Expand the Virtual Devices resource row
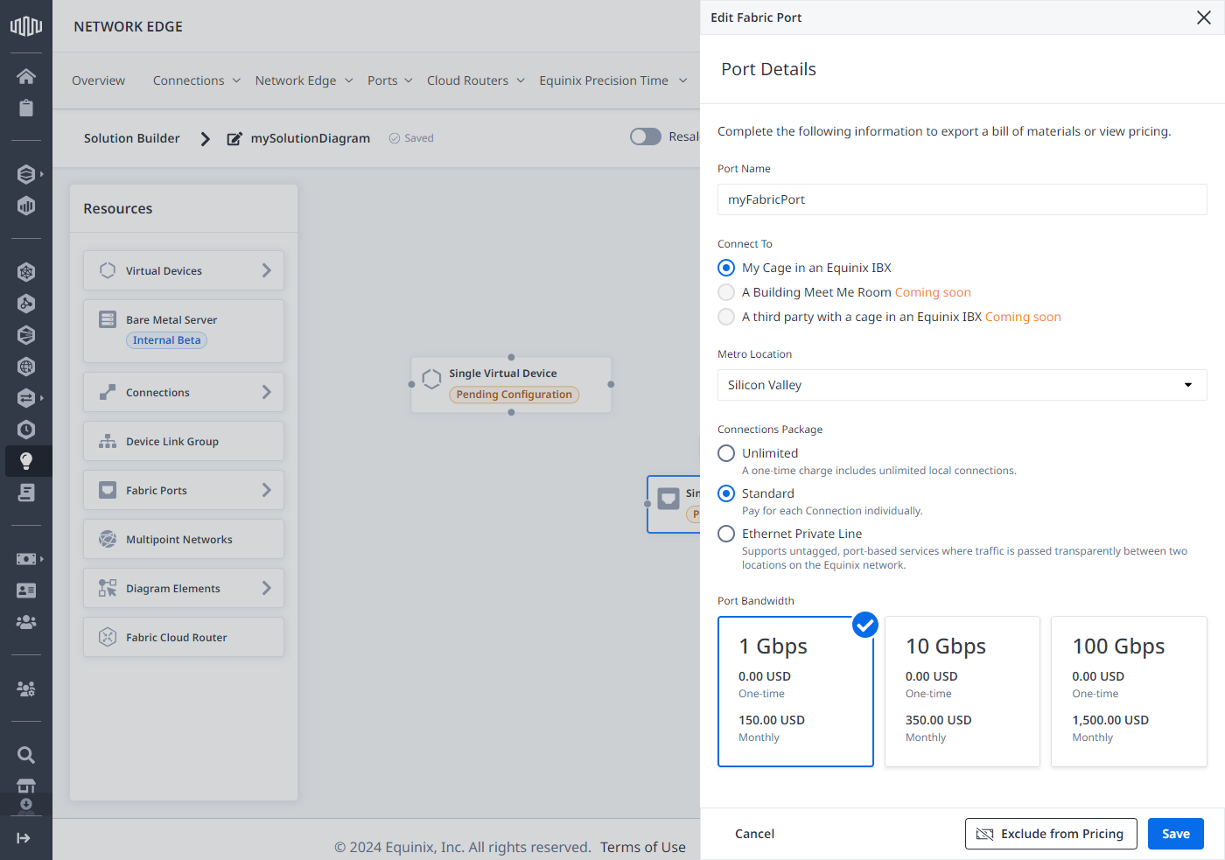Image resolution: width=1225 pixels, height=860 pixels. pyautogui.click(x=184, y=270)
